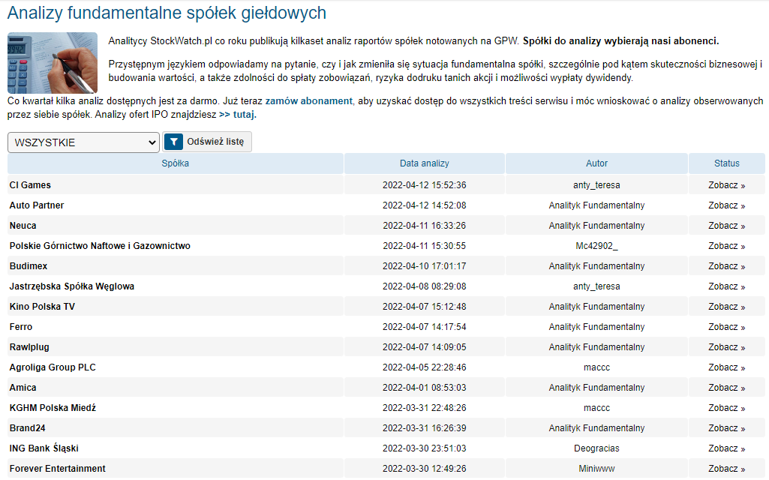Click the date 2022-04-12 15:52:36
Screen dimensions: 769x480
[x=424, y=185]
